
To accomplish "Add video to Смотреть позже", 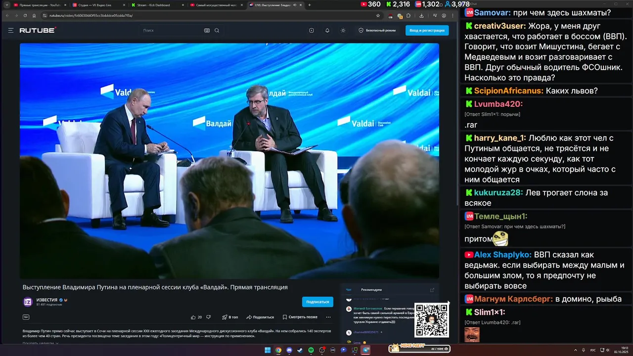I will [300, 317].
